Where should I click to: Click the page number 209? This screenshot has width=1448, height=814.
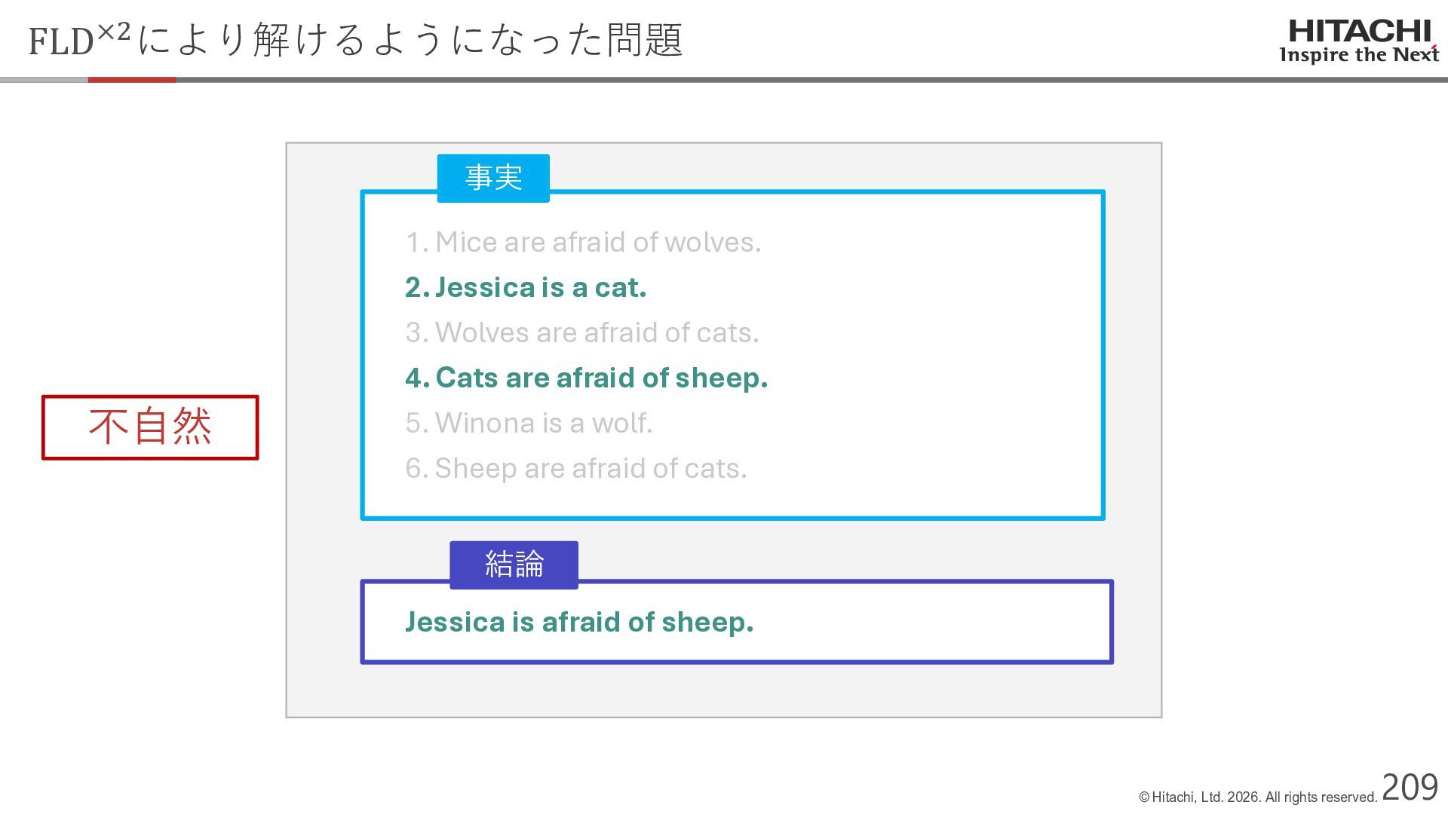1410,788
